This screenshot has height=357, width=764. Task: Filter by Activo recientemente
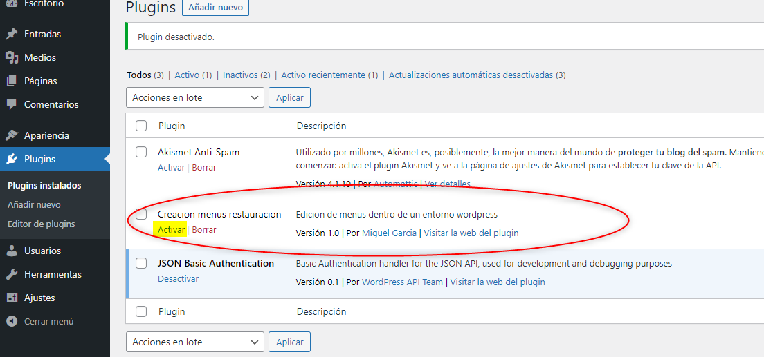click(x=323, y=75)
